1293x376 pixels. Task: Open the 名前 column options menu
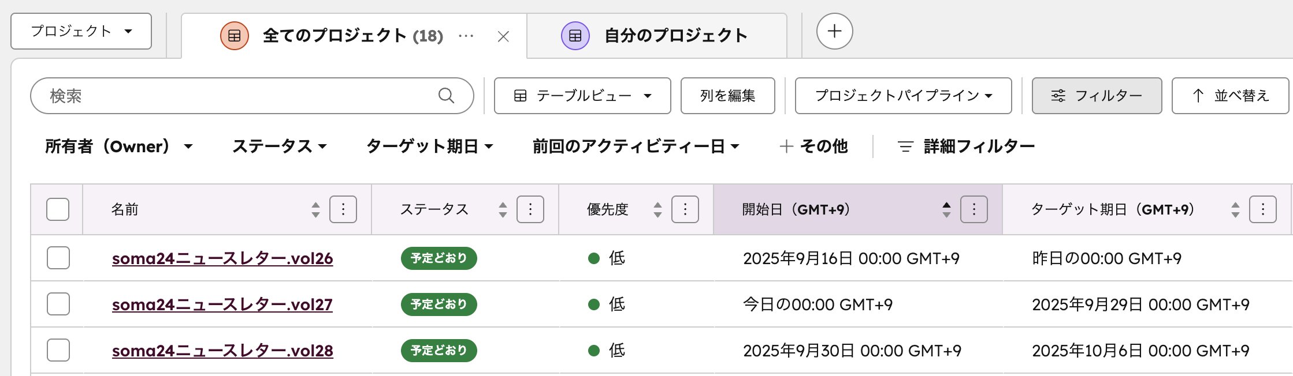343,209
